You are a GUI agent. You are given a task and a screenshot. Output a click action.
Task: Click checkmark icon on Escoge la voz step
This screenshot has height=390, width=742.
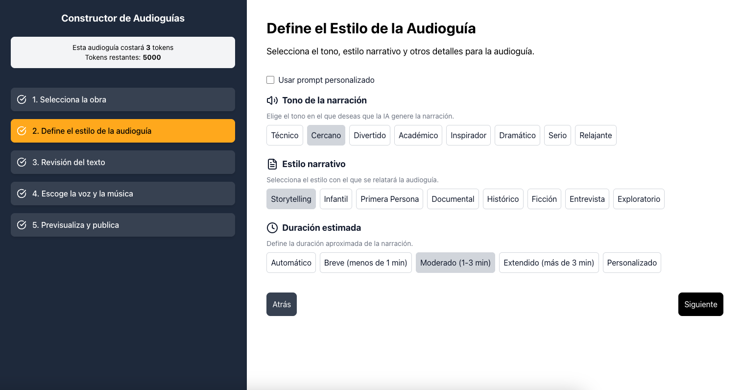coord(22,194)
